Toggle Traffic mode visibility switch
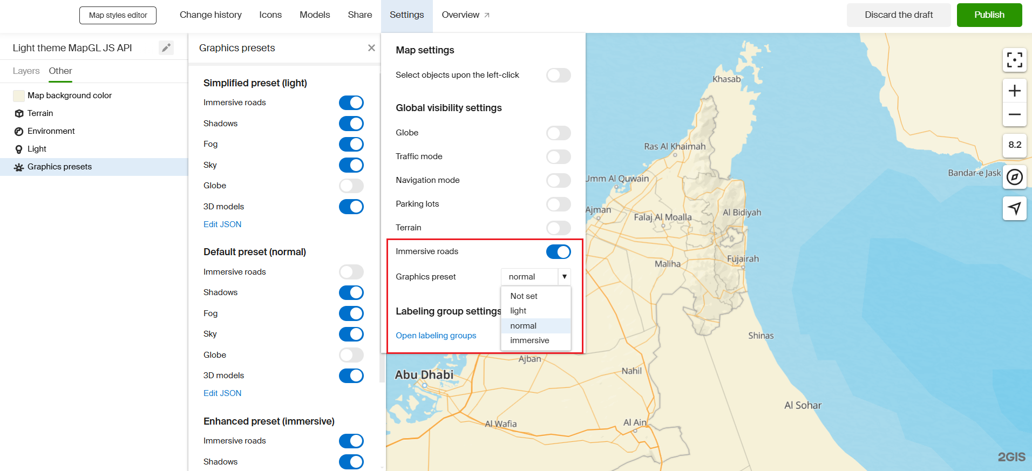The width and height of the screenshot is (1032, 471). (x=558, y=156)
